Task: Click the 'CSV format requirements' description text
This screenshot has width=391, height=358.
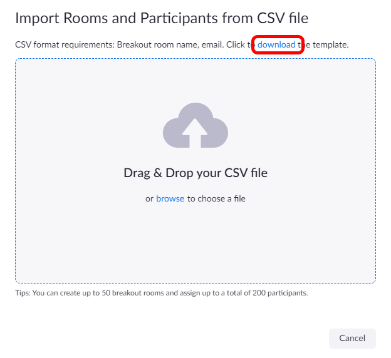Action: [63, 45]
